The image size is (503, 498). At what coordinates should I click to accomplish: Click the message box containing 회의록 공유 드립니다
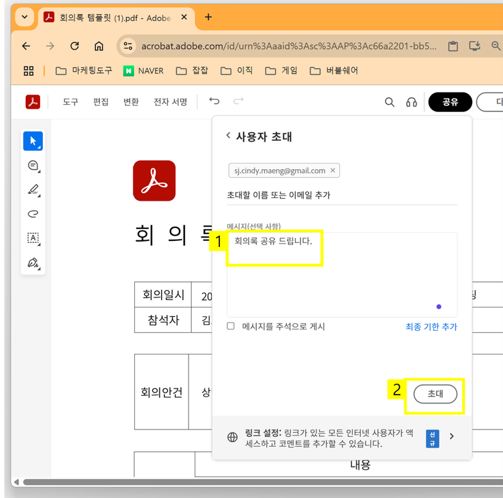(x=342, y=275)
